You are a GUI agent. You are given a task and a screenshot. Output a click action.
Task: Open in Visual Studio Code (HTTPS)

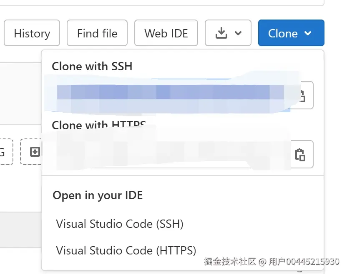(126, 251)
